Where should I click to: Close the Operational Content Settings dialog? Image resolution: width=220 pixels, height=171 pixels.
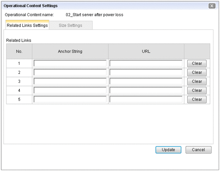[x=212, y=6]
